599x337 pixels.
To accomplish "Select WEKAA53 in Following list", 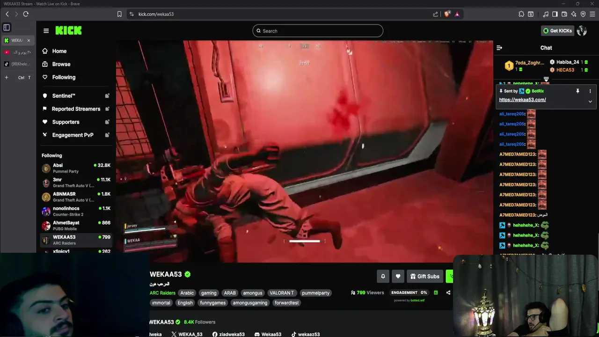I will 76,240.
